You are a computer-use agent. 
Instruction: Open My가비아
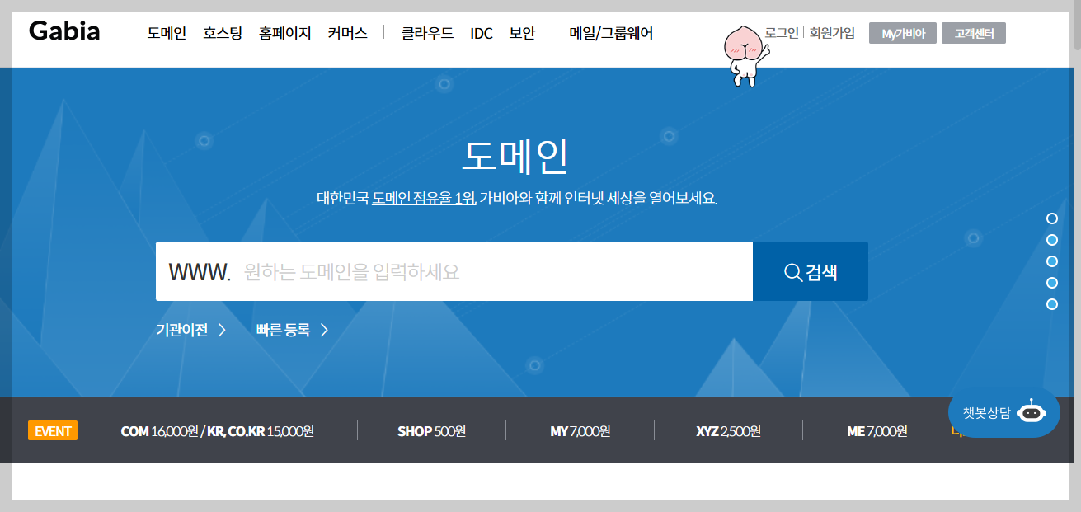902,33
